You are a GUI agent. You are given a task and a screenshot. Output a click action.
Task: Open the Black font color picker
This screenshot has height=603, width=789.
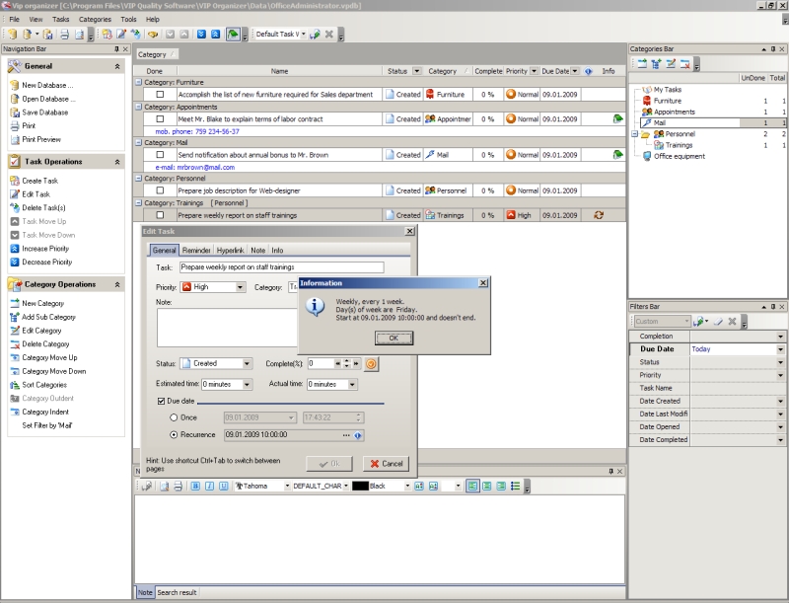(x=404, y=487)
